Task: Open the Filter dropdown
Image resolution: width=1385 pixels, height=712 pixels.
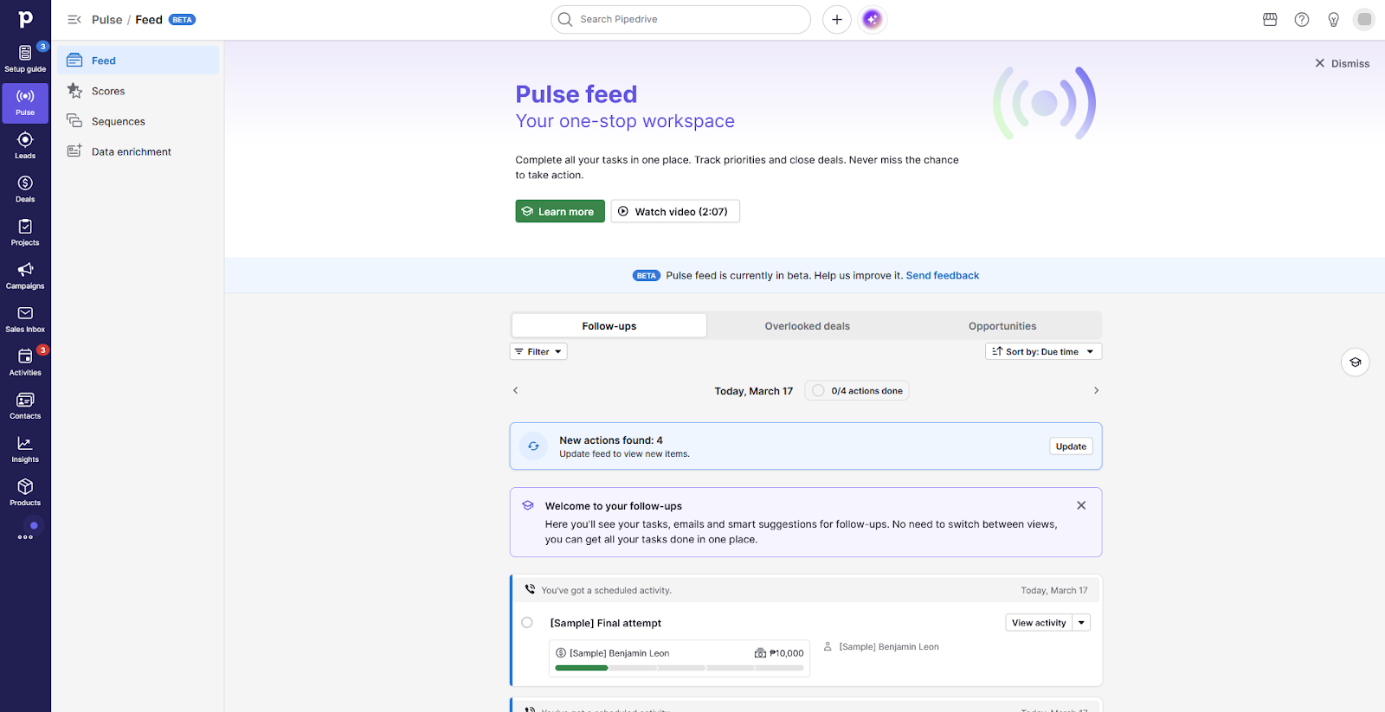Action: (x=538, y=351)
